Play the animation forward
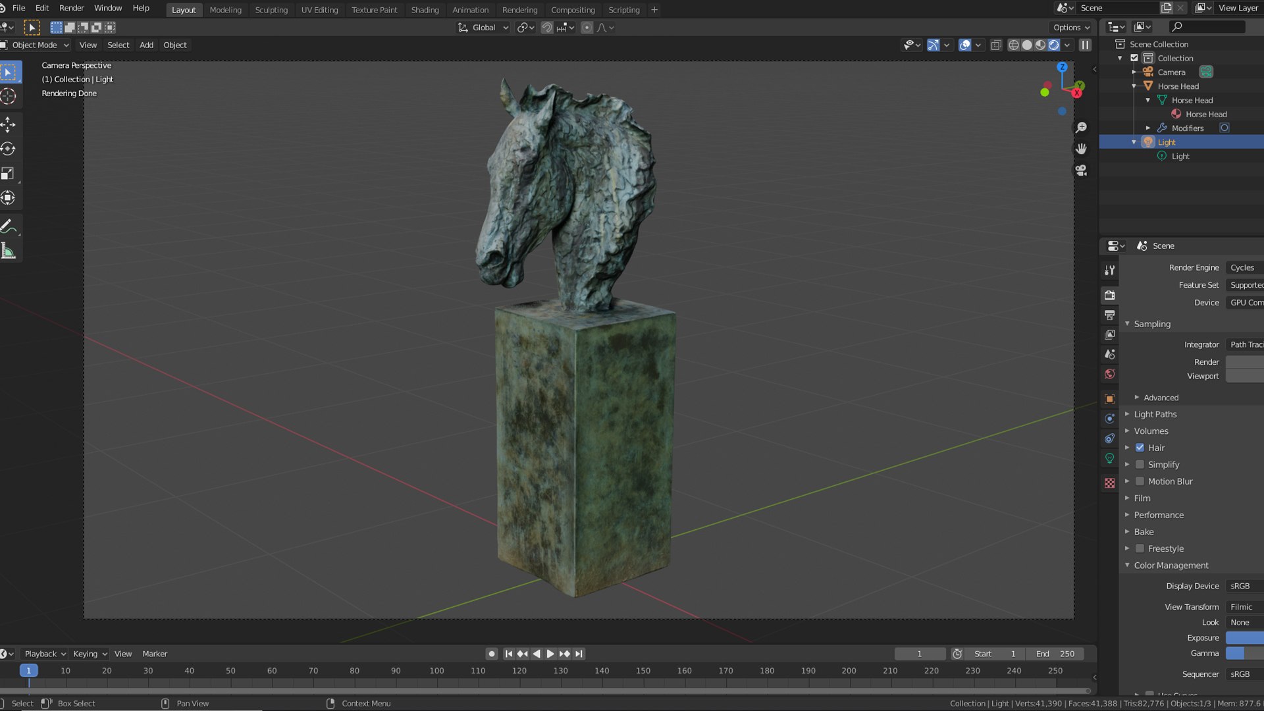Image resolution: width=1264 pixels, height=711 pixels. point(550,654)
